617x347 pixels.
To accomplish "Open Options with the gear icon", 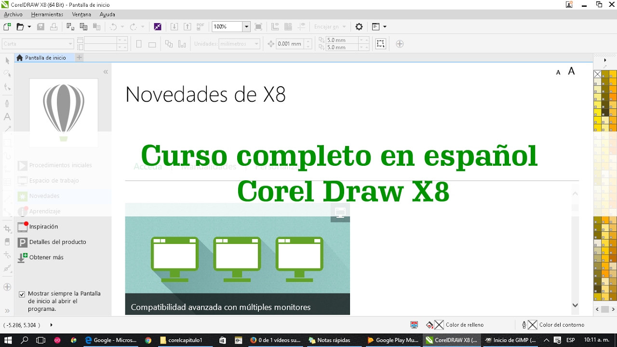I will (359, 27).
